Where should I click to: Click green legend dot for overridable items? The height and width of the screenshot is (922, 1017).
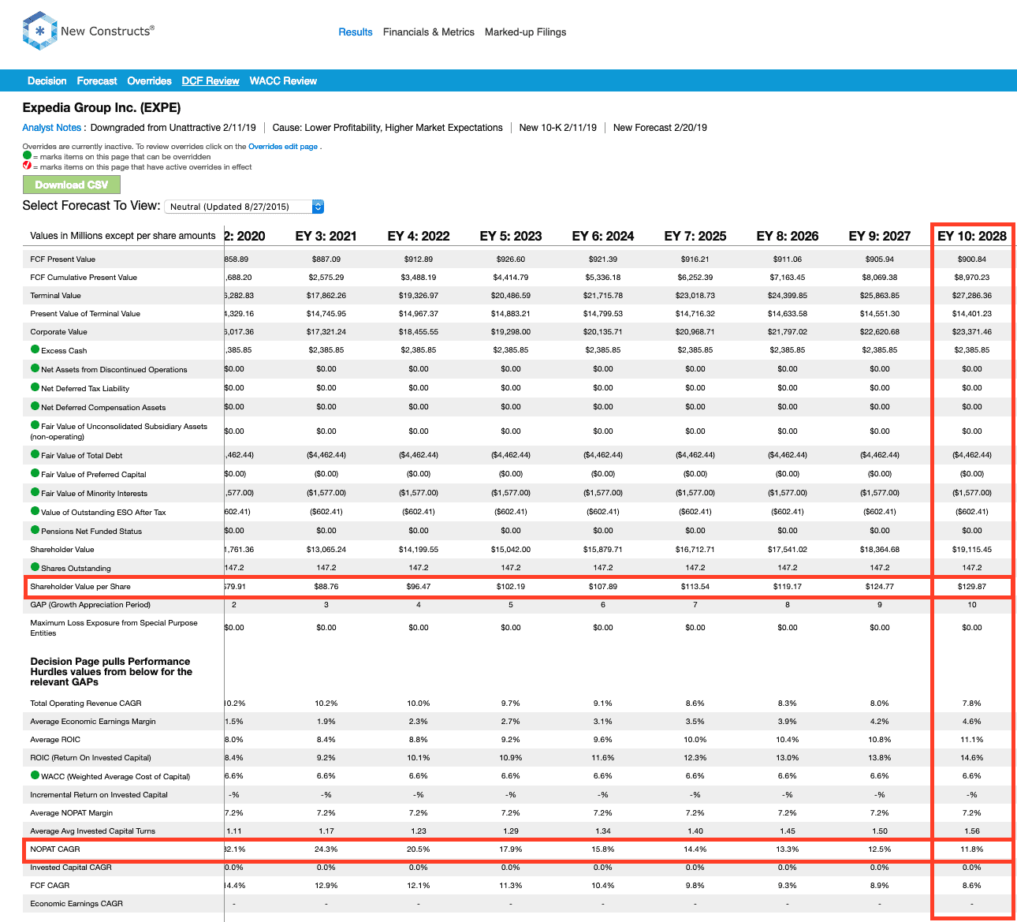(x=27, y=156)
